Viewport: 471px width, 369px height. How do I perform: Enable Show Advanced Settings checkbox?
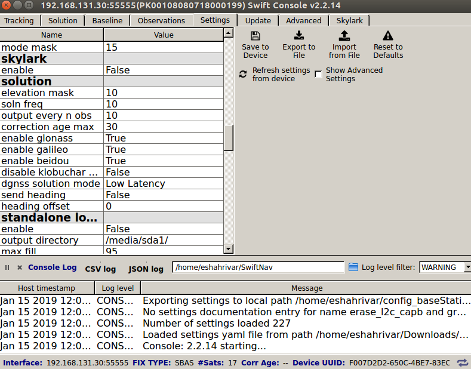tap(319, 75)
